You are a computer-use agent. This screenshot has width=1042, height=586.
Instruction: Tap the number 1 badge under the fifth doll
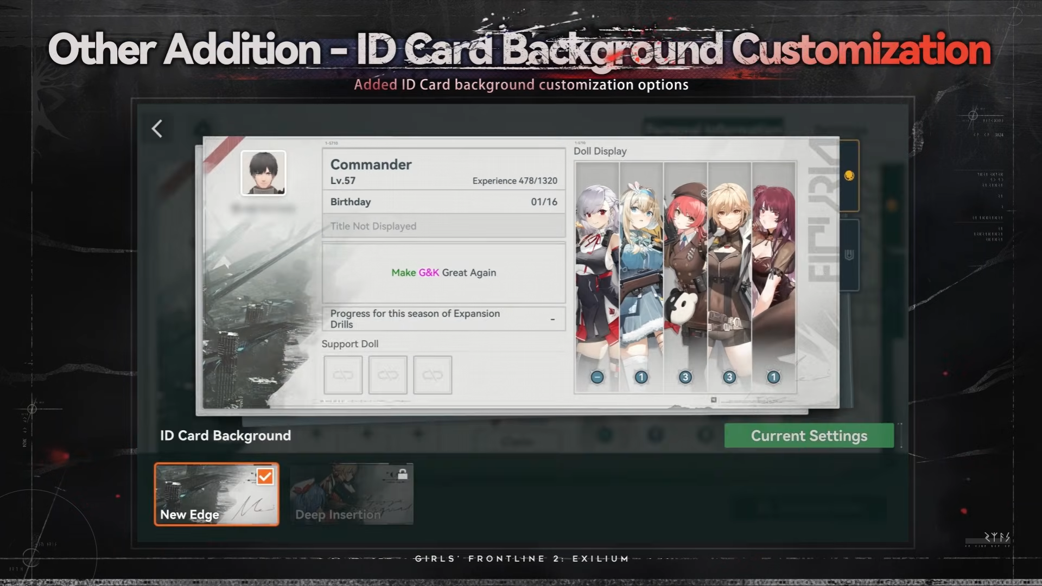[x=773, y=377]
